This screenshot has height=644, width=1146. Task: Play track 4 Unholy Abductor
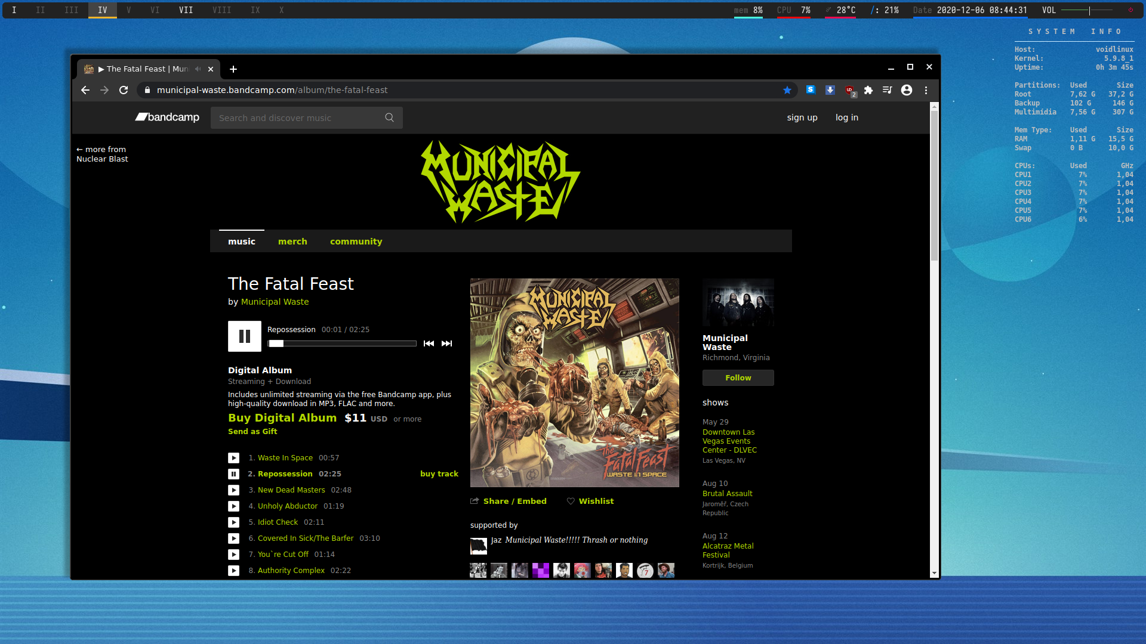pyautogui.click(x=233, y=506)
